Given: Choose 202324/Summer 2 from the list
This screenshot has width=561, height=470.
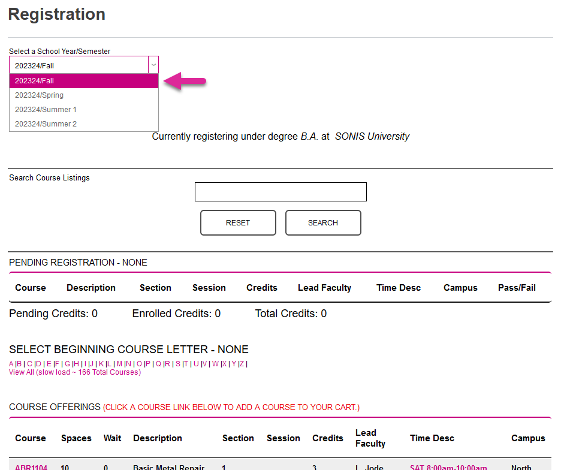Looking at the screenshot, I should pos(46,123).
